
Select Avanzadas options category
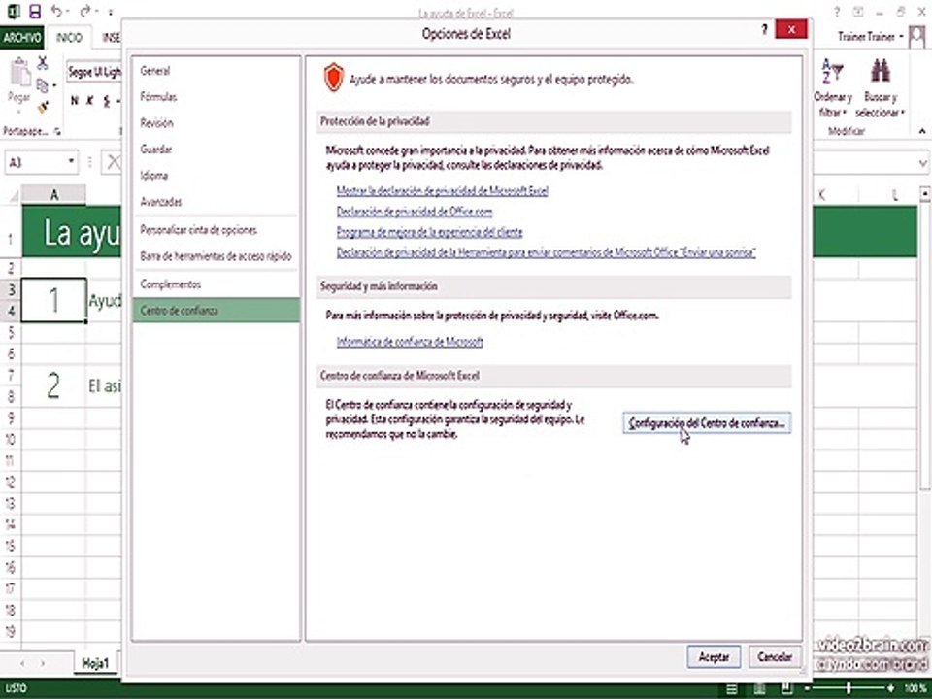pos(216,202)
